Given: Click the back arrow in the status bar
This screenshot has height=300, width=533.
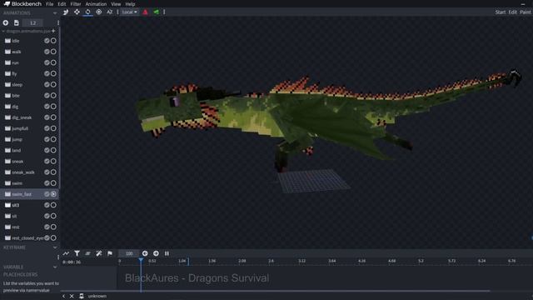Looking at the screenshot, I should [63, 296].
